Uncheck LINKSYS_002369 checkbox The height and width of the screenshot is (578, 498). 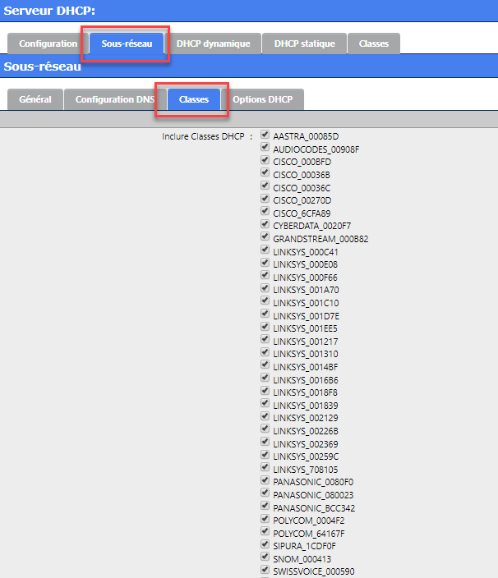coord(265,442)
